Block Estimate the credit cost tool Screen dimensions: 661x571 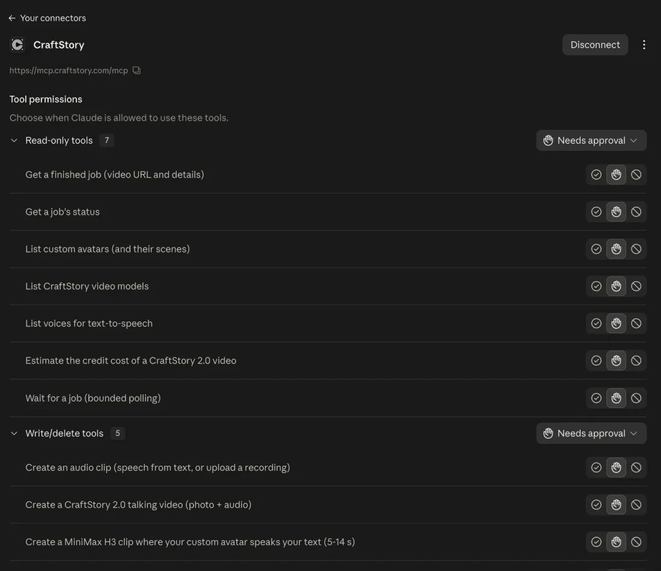pyautogui.click(x=636, y=361)
